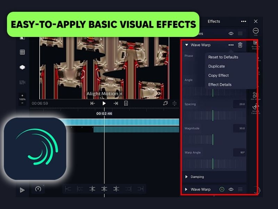Image resolution: width=278 pixels, height=209 pixels.
Task: Open Edit Shape in the right sidebar
Action: pos(255,96)
